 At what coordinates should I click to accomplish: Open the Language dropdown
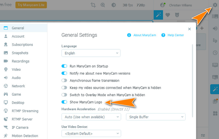[91, 53]
